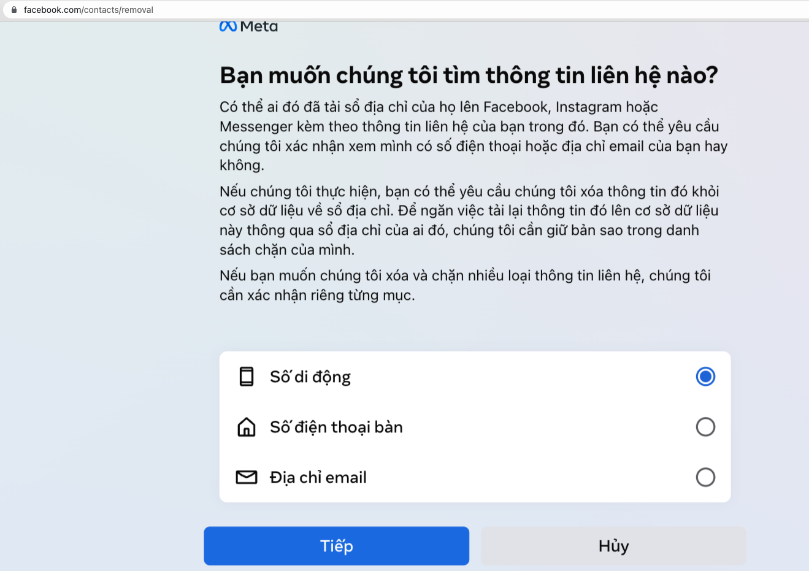Select the Số di động radio button
The image size is (809, 571).
click(705, 377)
